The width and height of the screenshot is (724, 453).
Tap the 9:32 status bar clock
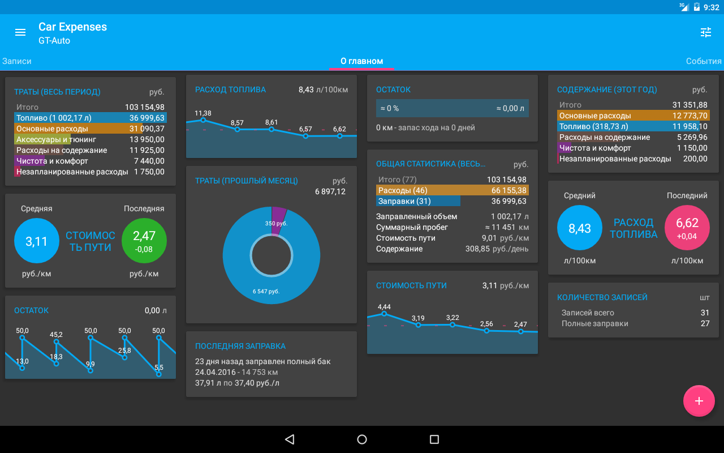[712, 7]
